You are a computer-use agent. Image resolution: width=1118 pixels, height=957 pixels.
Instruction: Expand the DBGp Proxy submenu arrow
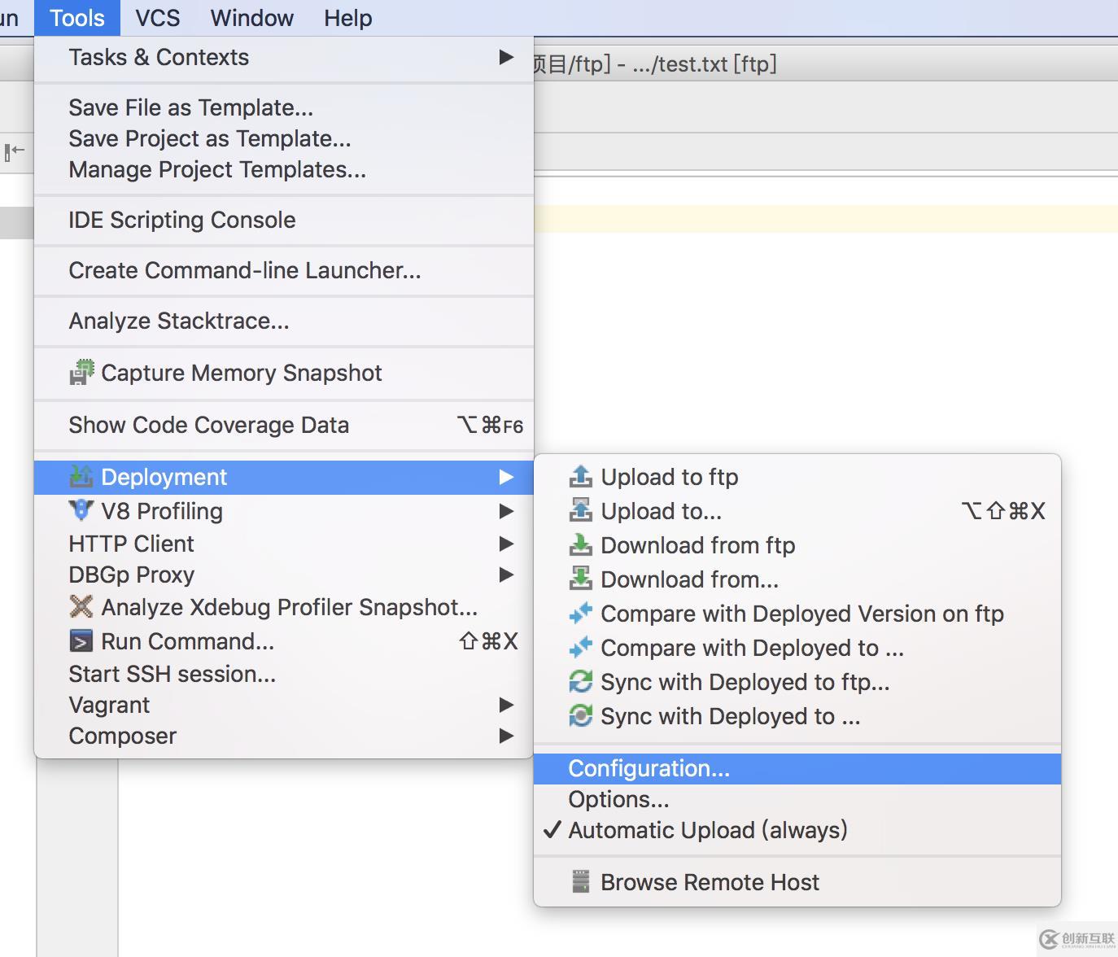[x=506, y=575]
